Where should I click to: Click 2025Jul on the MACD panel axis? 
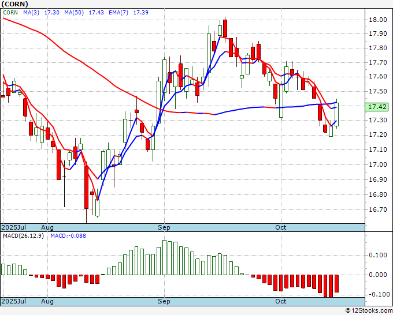point(13,301)
